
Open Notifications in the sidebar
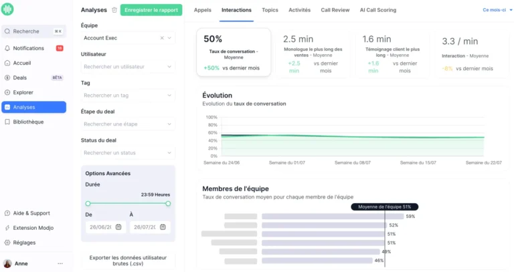(33, 48)
